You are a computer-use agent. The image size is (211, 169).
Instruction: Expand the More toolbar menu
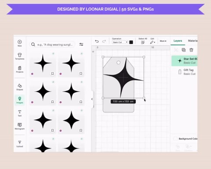(163, 41)
